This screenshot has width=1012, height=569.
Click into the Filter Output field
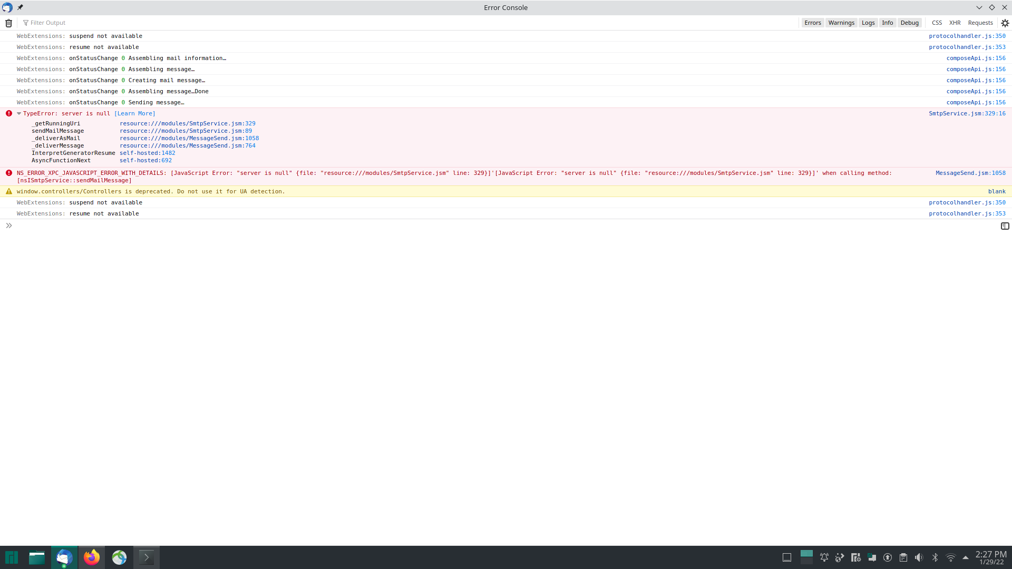pyautogui.click(x=47, y=23)
